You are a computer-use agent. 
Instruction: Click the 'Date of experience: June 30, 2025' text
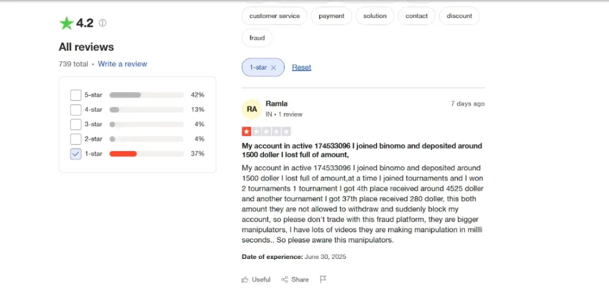[x=294, y=257]
